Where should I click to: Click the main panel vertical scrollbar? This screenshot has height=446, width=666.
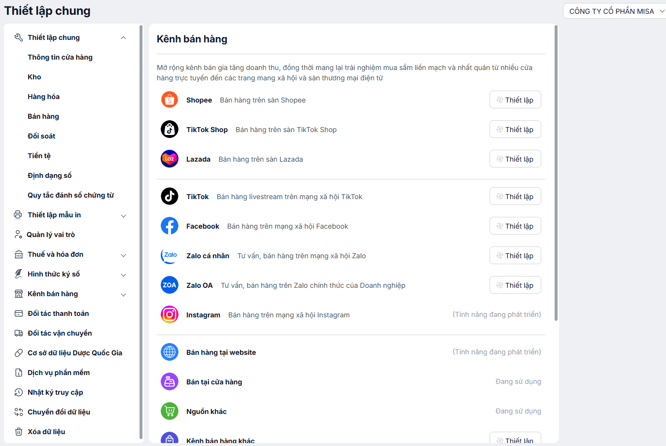pos(556,172)
